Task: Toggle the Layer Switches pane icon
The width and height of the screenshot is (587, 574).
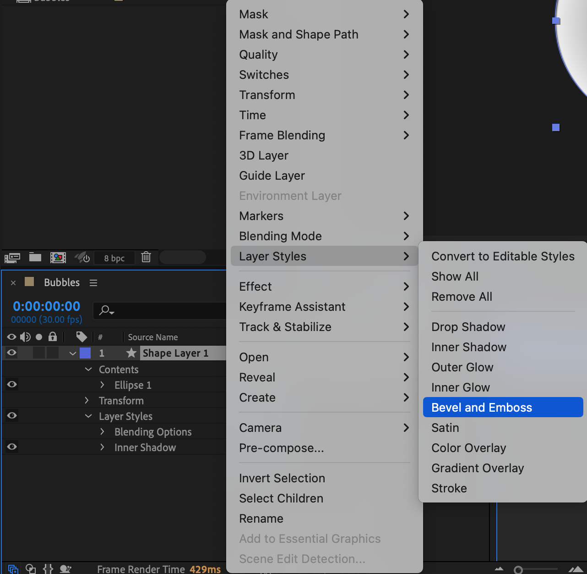Action: coord(13,569)
